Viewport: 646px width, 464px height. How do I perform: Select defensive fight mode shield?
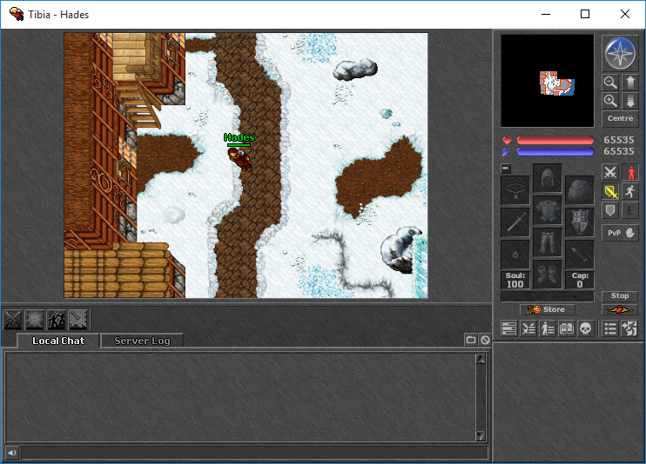point(610,211)
